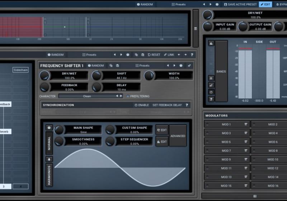
Task: Open the help icon beside the meters
Action: (x=211, y=99)
